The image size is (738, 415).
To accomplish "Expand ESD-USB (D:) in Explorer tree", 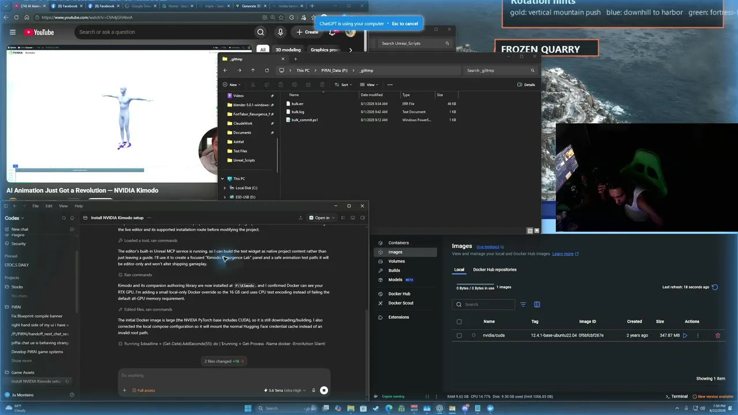I will (225, 197).
